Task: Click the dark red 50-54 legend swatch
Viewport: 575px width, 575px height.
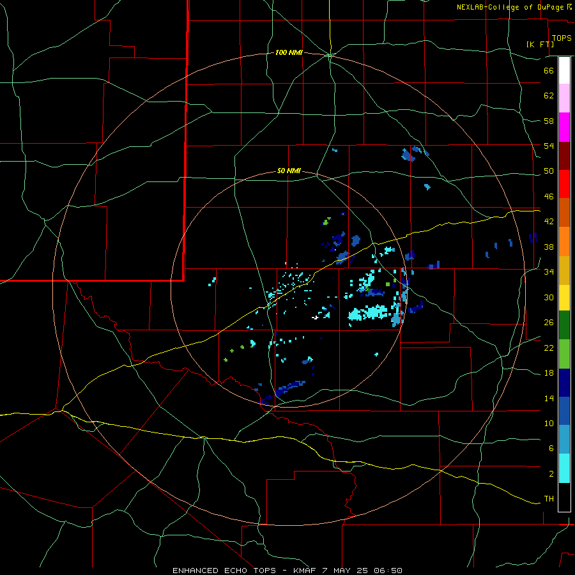Action: [x=564, y=156]
